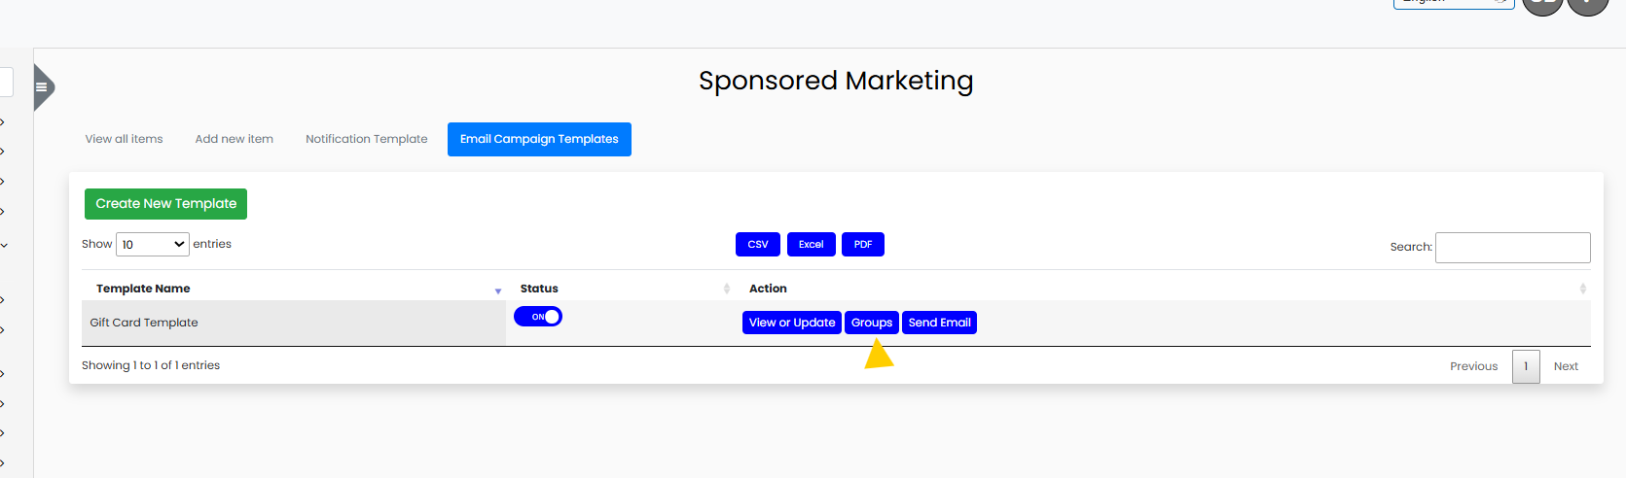The width and height of the screenshot is (1626, 478).
Task: Switch to the View all items tab
Action: [x=124, y=139]
